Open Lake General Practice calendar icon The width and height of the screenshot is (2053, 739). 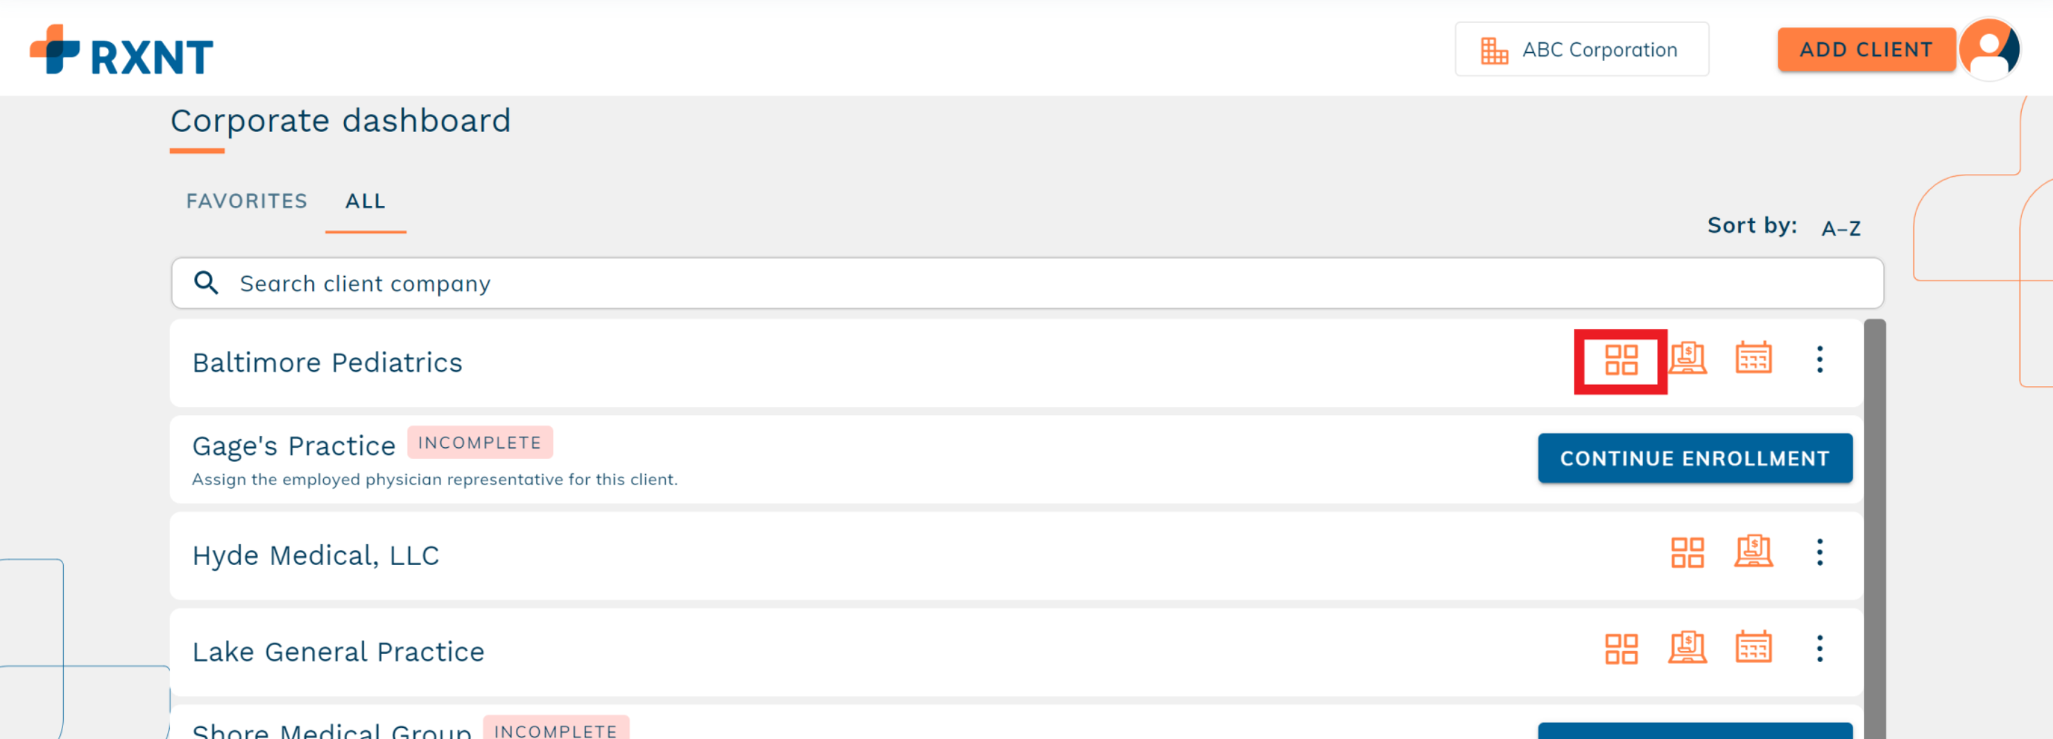point(1753,647)
